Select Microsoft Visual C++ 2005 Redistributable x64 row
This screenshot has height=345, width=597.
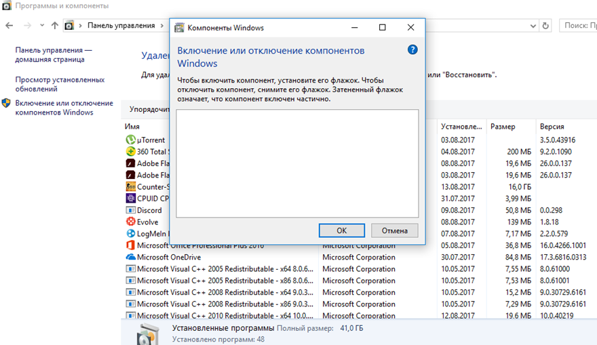[x=225, y=269]
